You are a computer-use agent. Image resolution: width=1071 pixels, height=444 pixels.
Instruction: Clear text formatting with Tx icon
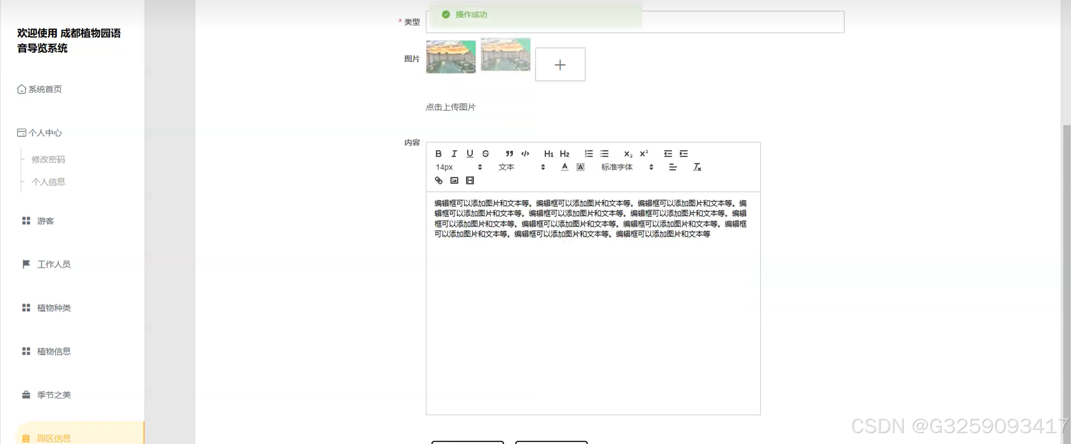point(697,167)
